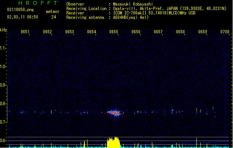Click the 1.1 kHz axis label

coord(3,48)
